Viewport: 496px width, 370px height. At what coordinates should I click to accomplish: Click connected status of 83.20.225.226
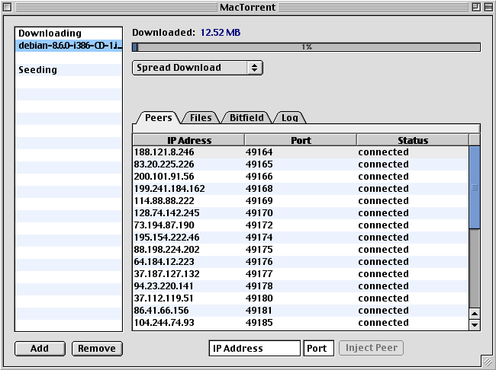(383, 164)
